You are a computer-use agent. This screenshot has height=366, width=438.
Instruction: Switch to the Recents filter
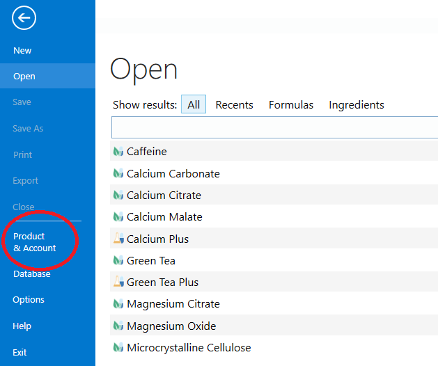pos(234,105)
